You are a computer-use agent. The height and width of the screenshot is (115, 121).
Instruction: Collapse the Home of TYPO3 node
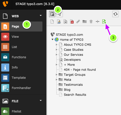[52, 39]
